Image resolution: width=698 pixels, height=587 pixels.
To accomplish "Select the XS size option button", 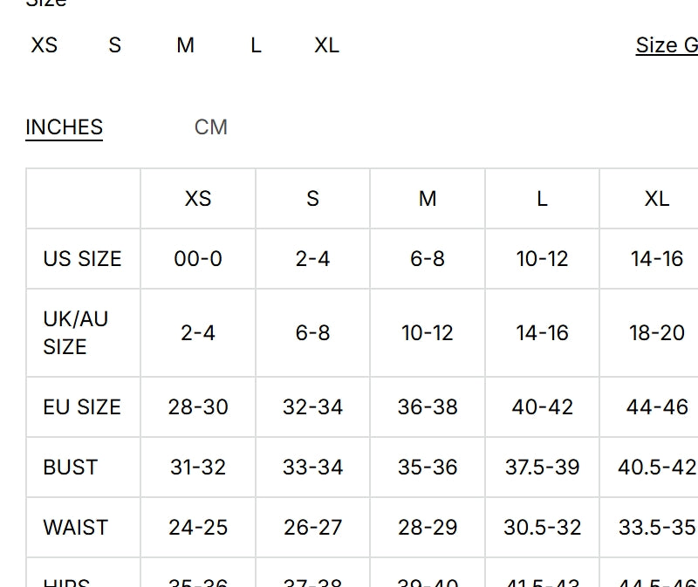I will pos(44,45).
